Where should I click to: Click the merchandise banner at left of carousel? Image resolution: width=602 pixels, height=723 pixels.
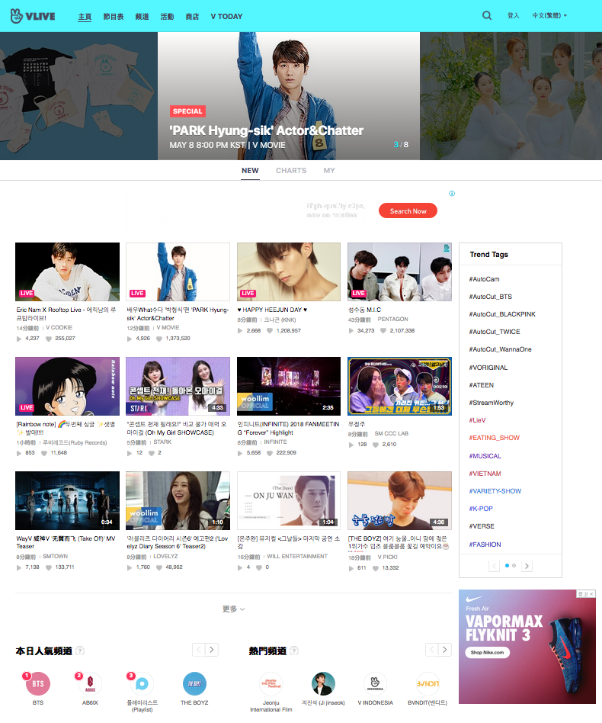pyautogui.click(x=78, y=96)
